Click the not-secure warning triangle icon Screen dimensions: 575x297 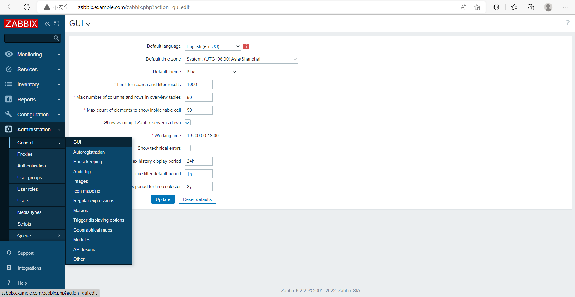click(47, 7)
